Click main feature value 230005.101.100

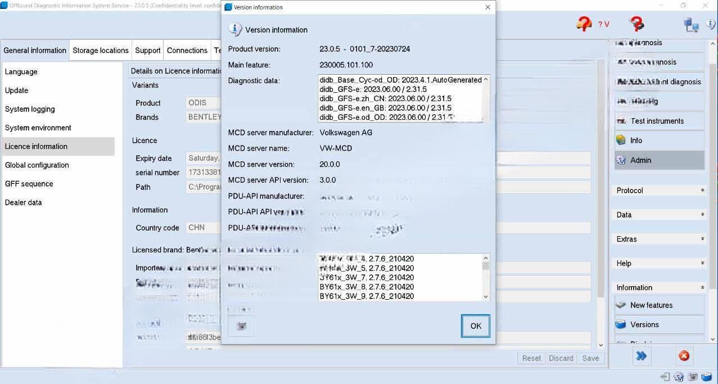coord(346,65)
